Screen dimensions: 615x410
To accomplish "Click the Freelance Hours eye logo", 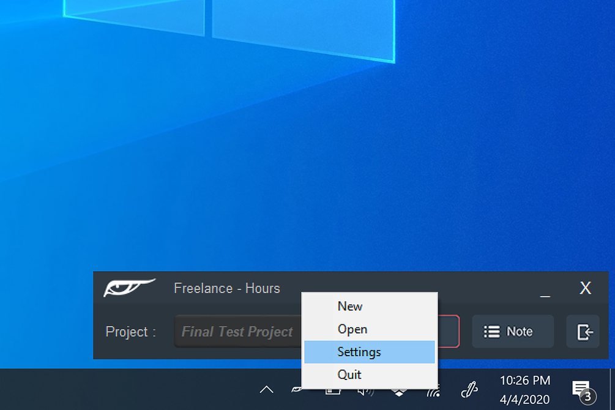I will click(x=129, y=288).
